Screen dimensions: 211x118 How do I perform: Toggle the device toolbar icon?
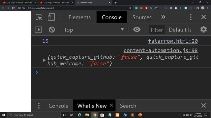coord(51,17)
